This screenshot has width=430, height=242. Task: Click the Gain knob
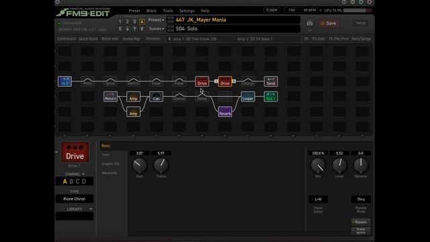coord(140,165)
